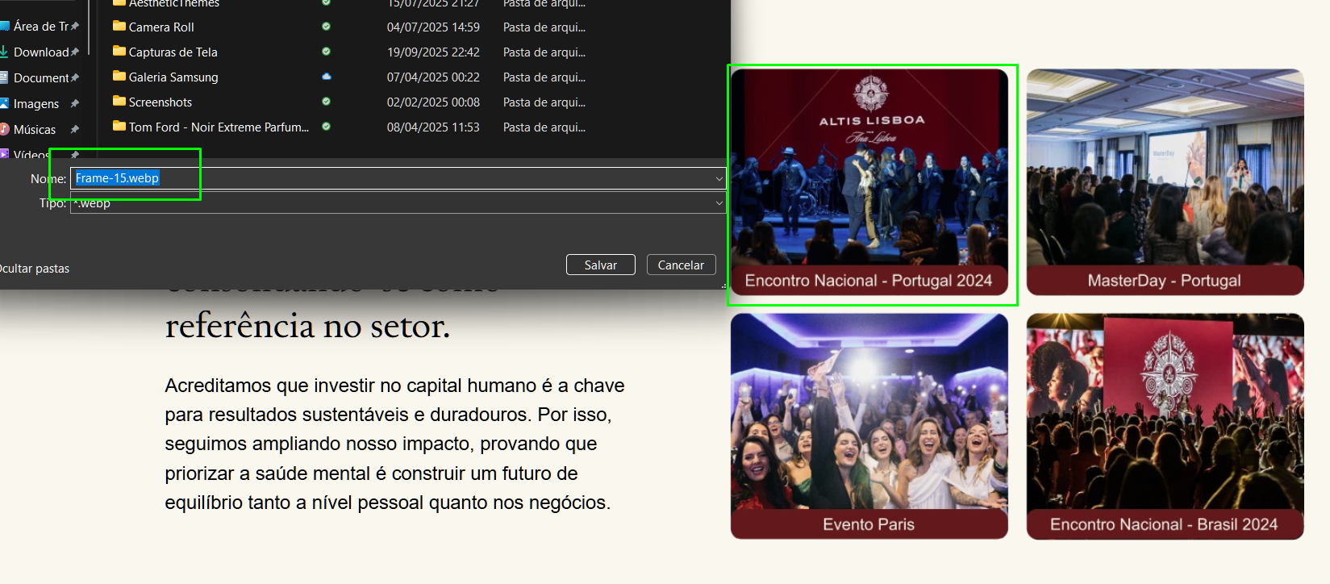The image size is (1330, 584).
Task: Click Ocultar pastas to hide folders
Action: pos(34,269)
